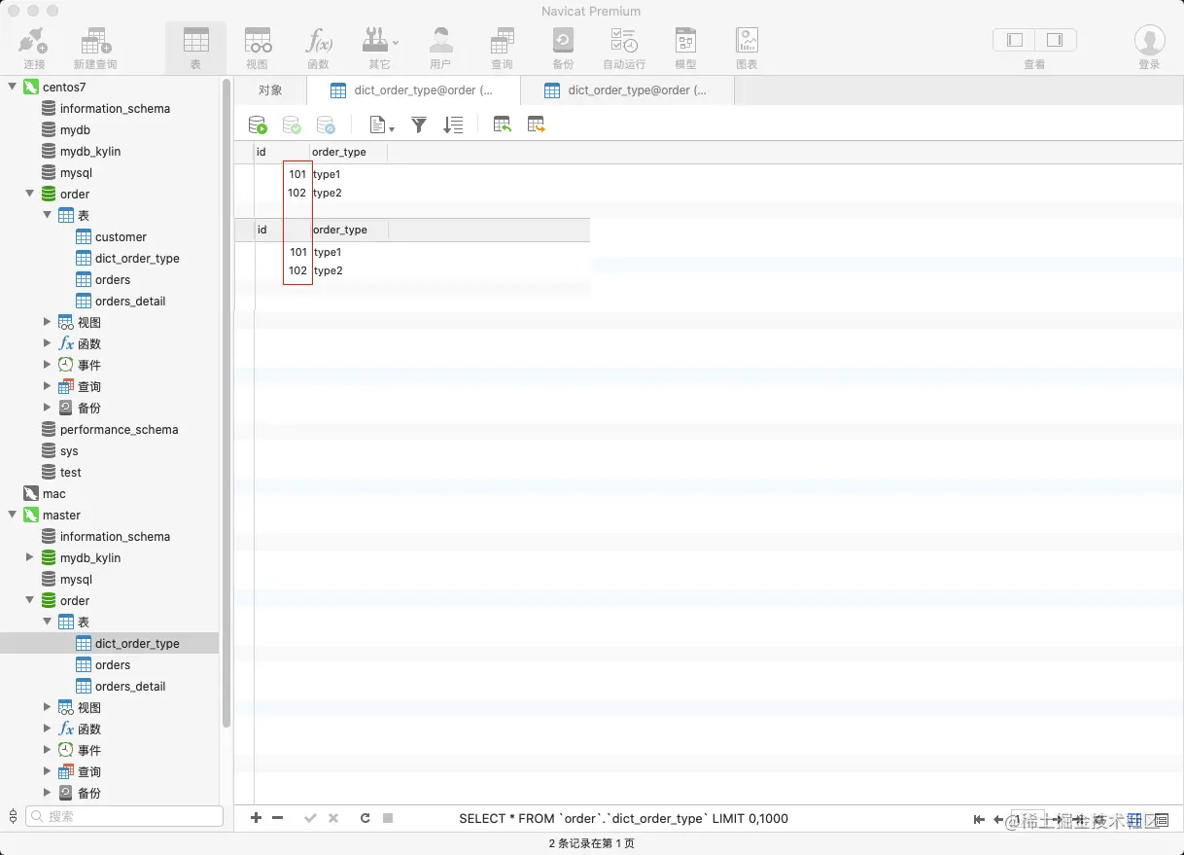Viewport: 1184px width, 855px height.
Task: Select the sys database
Action: click(x=69, y=450)
